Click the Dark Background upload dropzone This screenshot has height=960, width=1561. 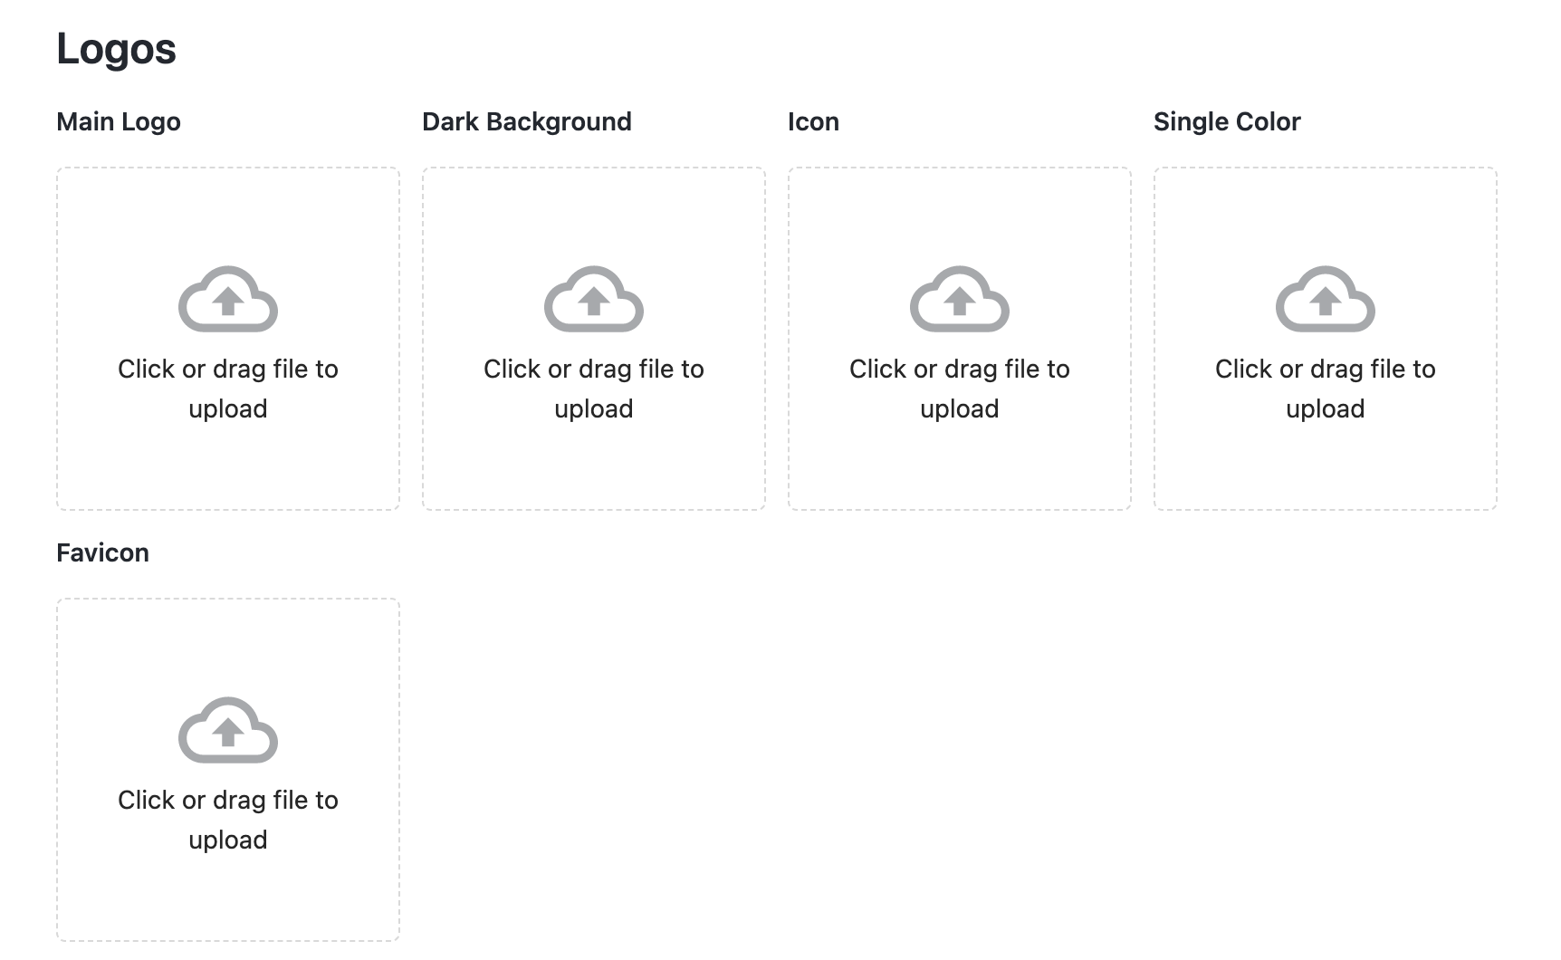[x=594, y=337]
